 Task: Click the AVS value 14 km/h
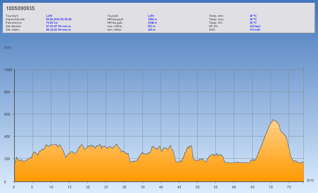[x=255, y=29]
